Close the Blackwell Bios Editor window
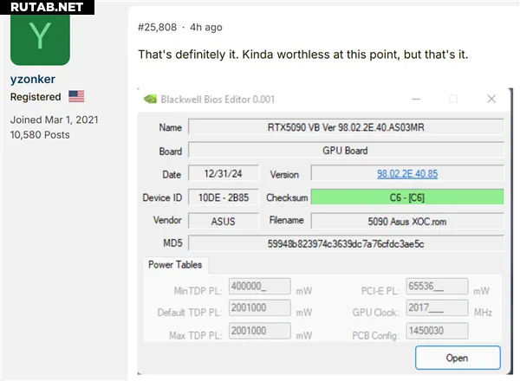Image resolution: width=520 pixels, height=381 pixels. (x=491, y=99)
